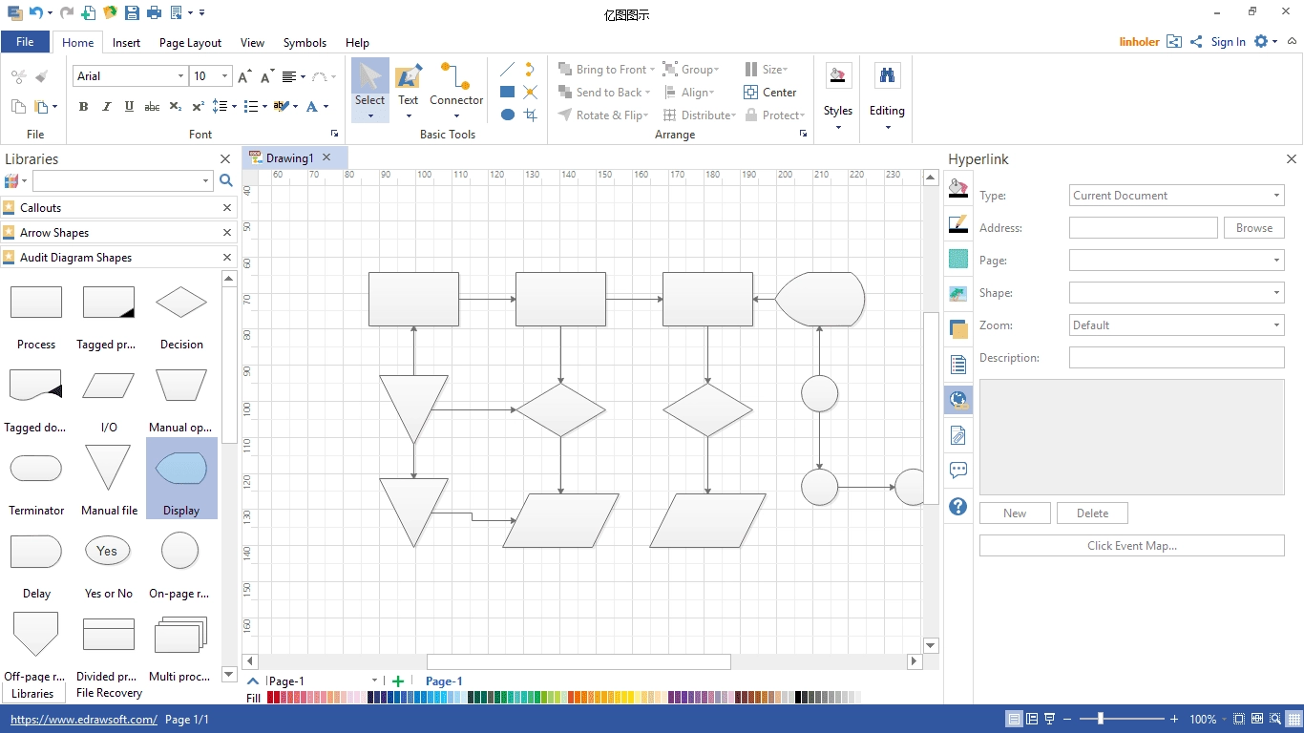Image resolution: width=1304 pixels, height=733 pixels.
Task: Click the Save icon in quick access toolbar
Action: point(132,12)
